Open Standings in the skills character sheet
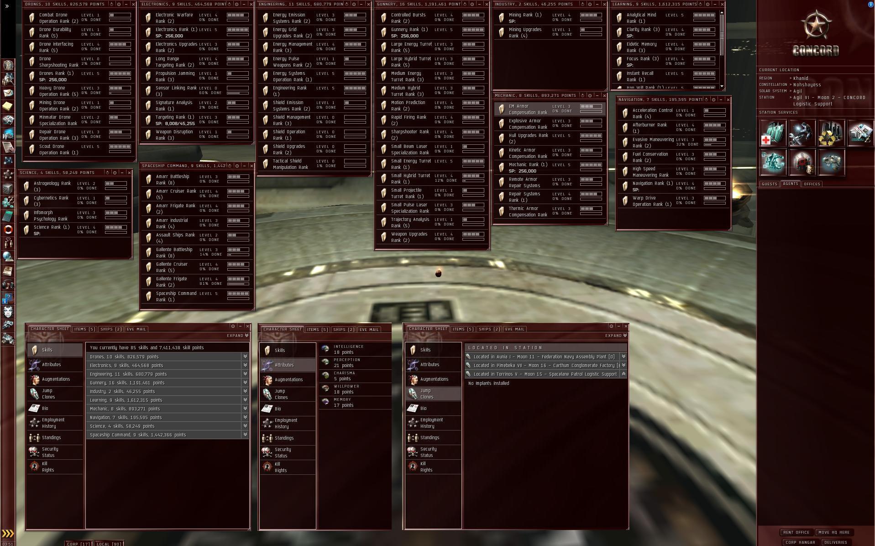The width and height of the screenshot is (875, 546). (x=55, y=437)
